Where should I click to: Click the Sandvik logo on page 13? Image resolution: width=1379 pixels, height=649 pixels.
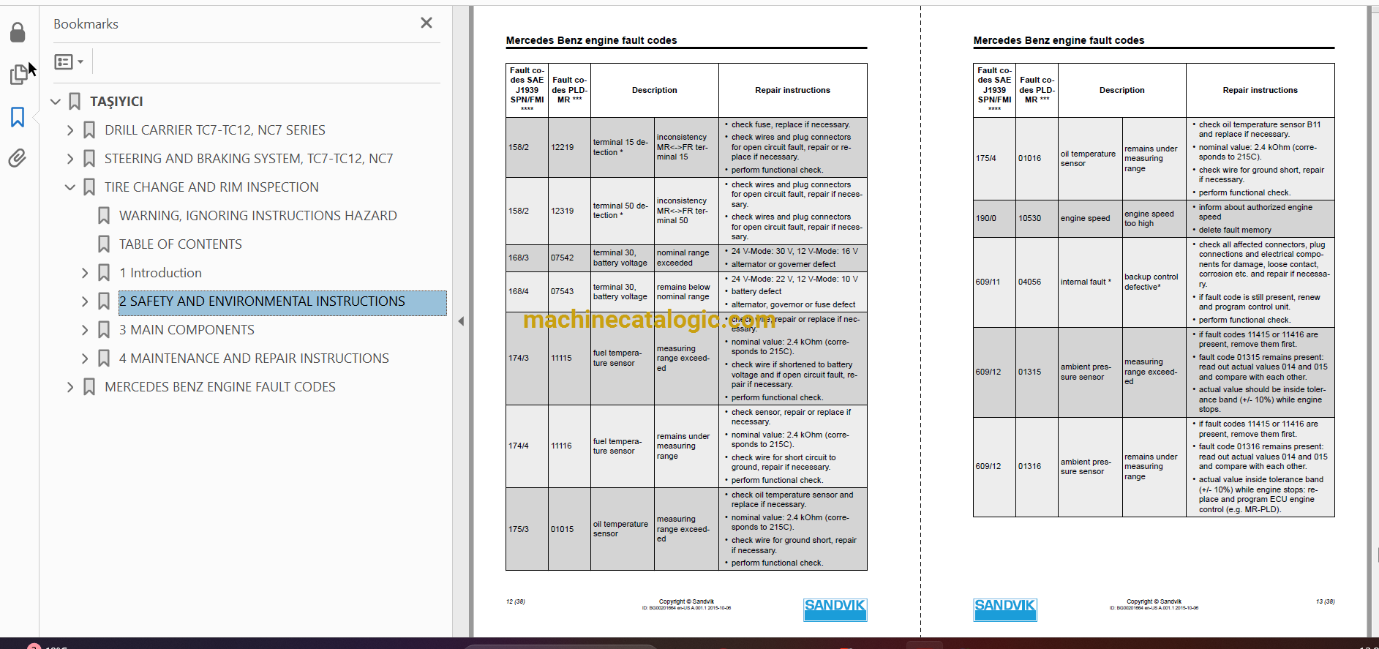coord(1005,609)
